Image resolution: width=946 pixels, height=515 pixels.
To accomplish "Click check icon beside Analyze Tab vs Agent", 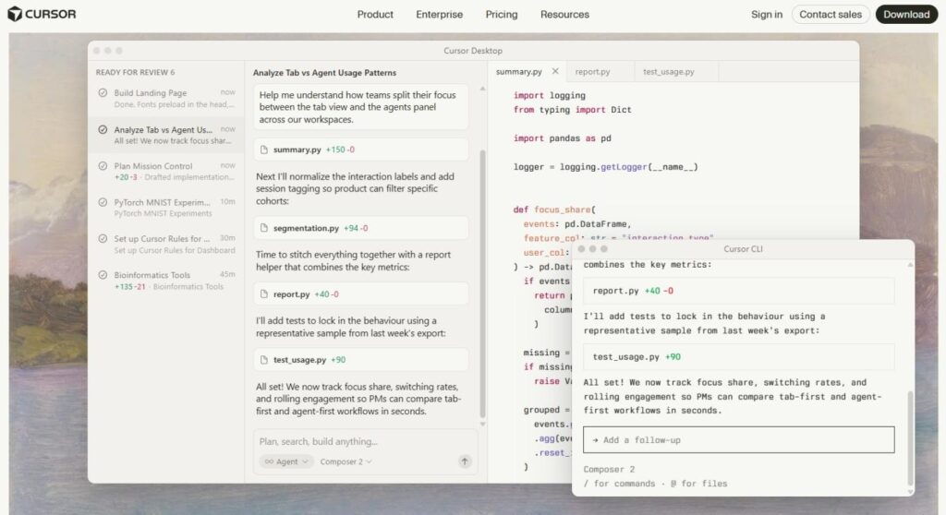I will coord(103,129).
